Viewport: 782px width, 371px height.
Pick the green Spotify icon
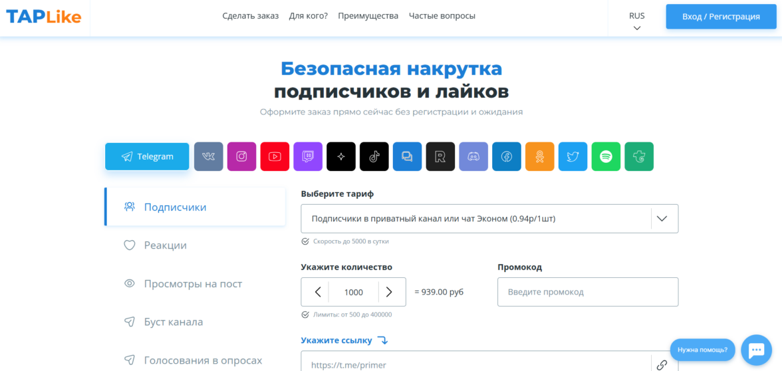[606, 157]
